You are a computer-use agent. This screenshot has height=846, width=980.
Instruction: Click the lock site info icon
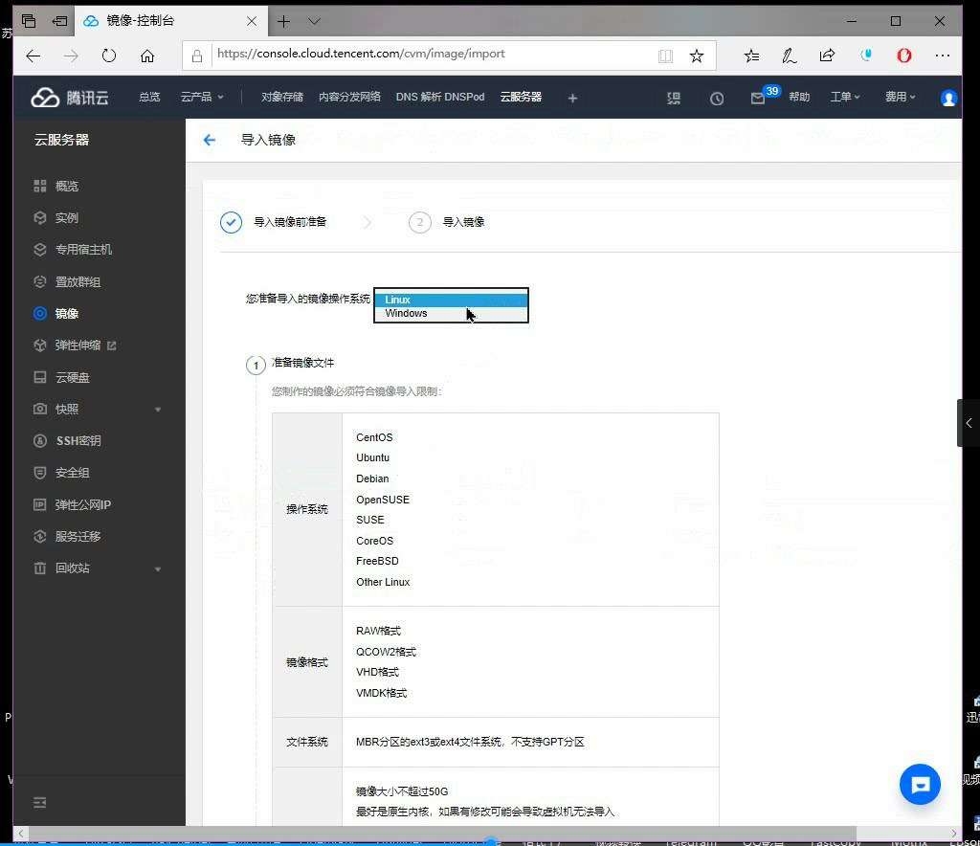coord(197,56)
